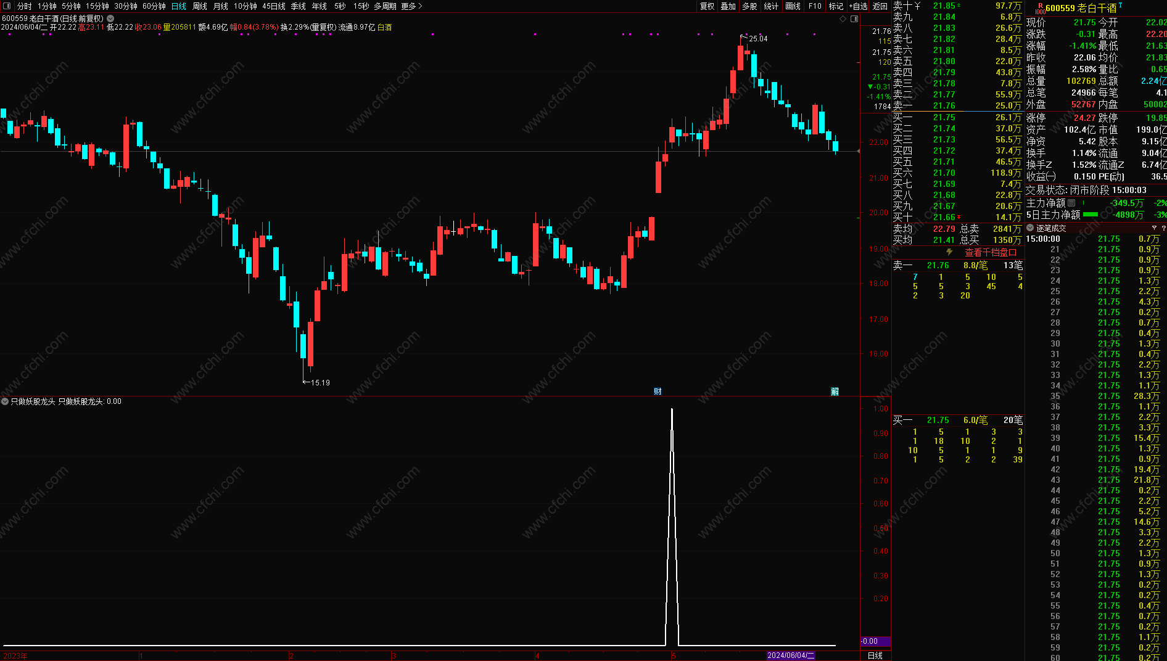1167x661 pixels.
Task: Select the 年线 yearly chart tab
Action: [x=320, y=6]
